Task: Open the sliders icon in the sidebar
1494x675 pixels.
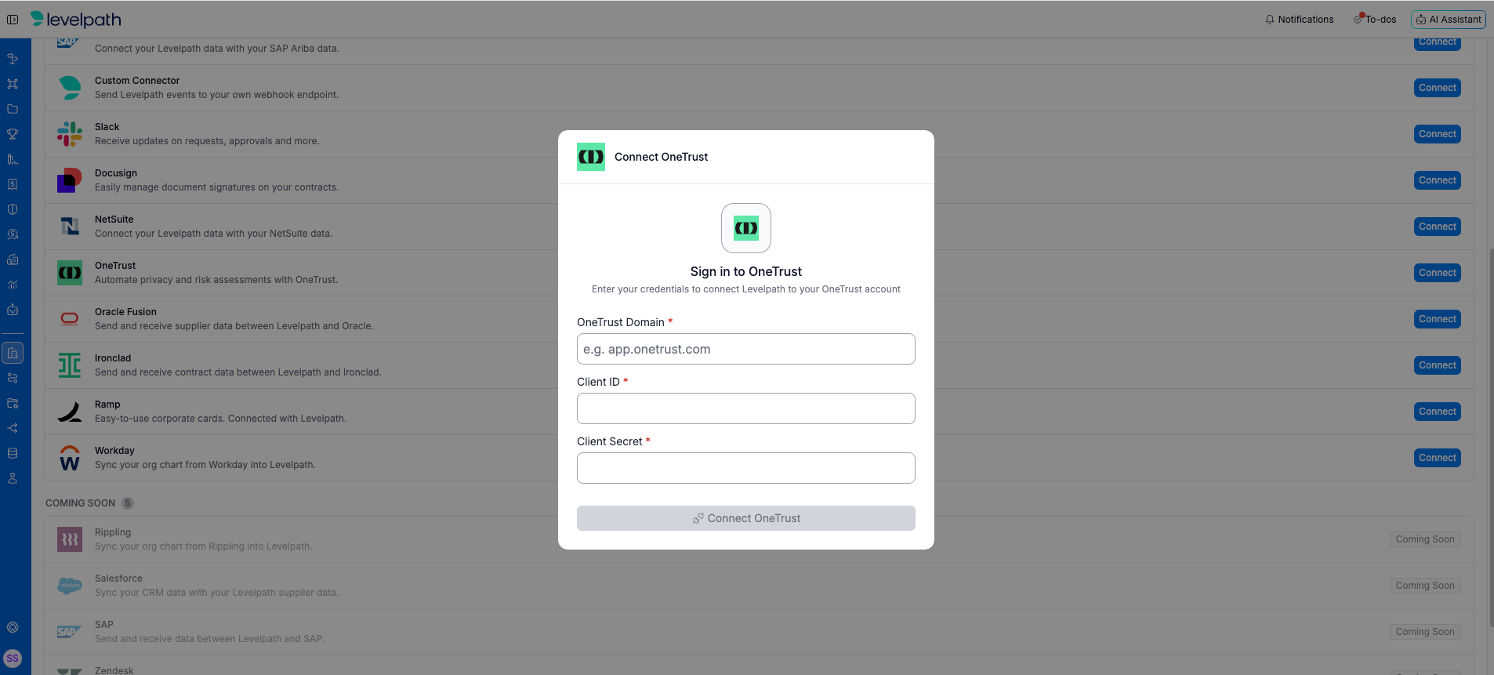Action: (x=13, y=378)
